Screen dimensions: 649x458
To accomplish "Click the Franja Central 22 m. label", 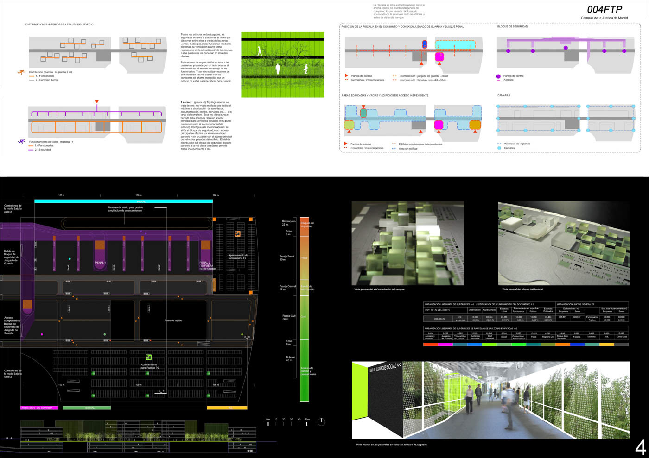I will coord(287,288).
